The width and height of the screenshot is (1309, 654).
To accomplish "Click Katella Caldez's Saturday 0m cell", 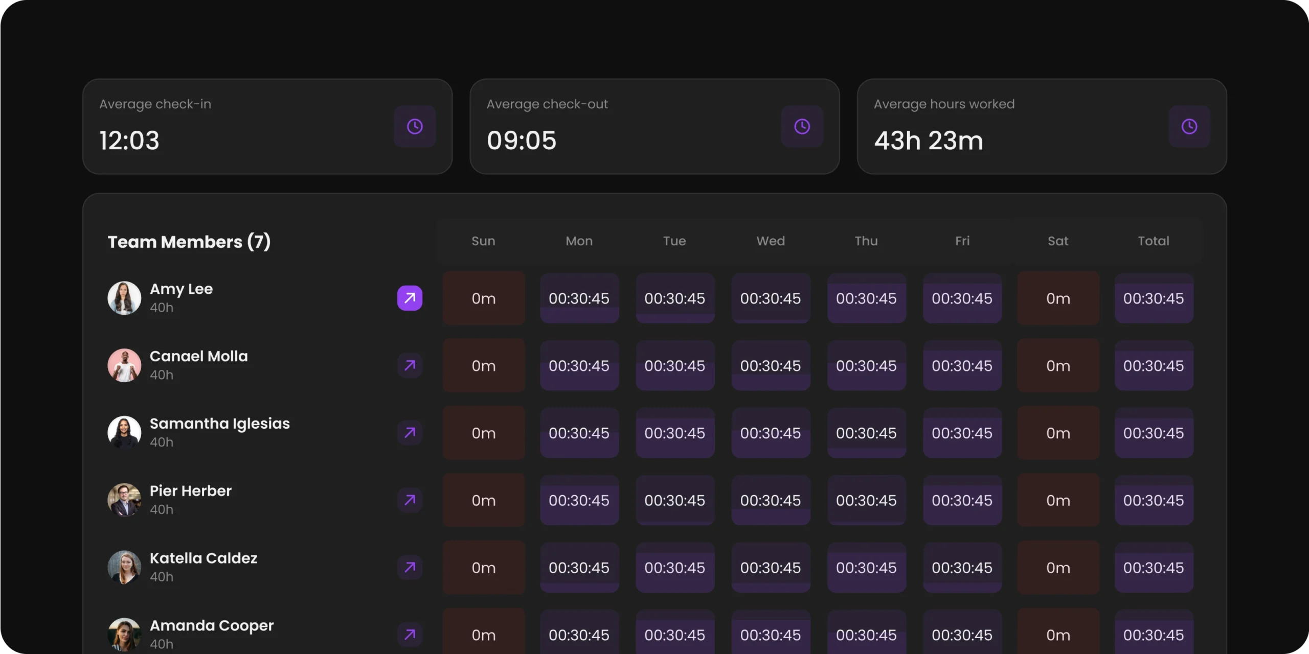I will click(1058, 568).
